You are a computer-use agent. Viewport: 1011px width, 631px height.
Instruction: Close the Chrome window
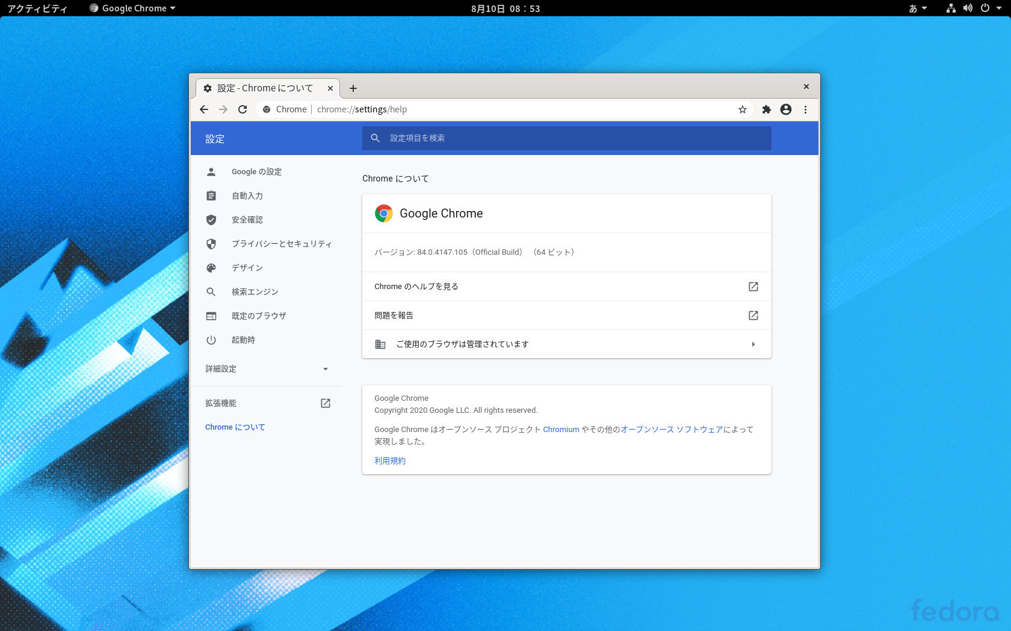tap(806, 87)
